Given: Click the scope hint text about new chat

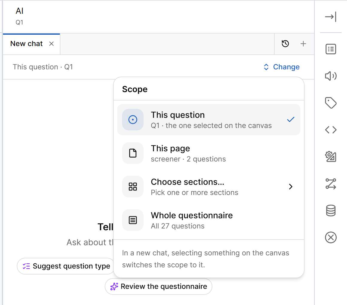Looking at the screenshot, I should (x=206, y=259).
